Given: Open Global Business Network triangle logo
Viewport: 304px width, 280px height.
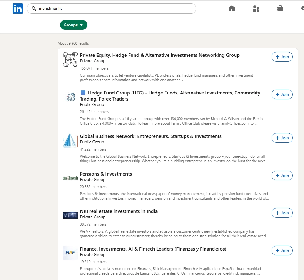Looking at the screenshot, I should [x=70, y=140].
